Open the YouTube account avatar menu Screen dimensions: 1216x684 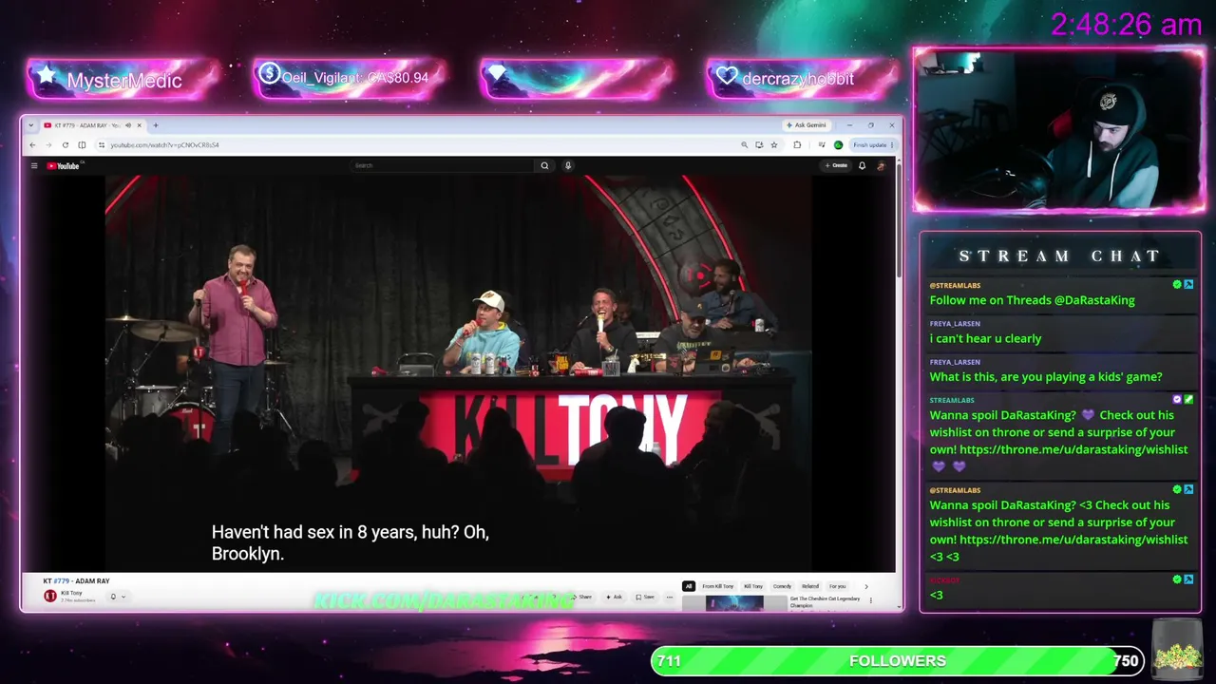pos(881,165)
